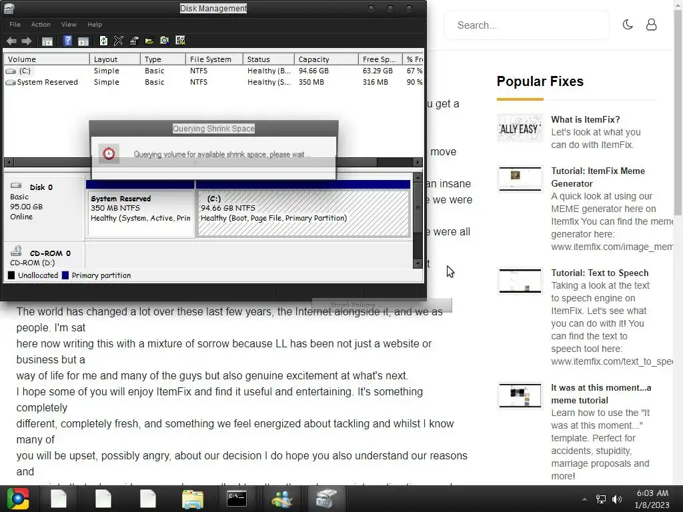This screenshot has height=512, width=683.
Task: Sort by the Capacity column header
Action: (327, 59)
